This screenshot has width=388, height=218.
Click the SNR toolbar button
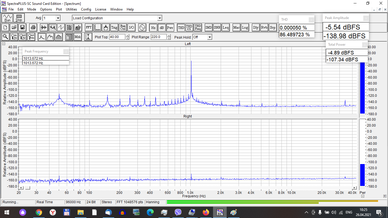click(x=217, y=28)
